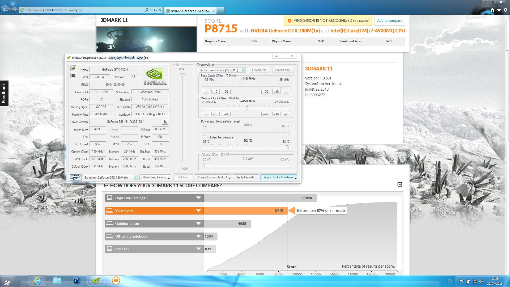The height and width of the screenshot is (287, 510).
Task: Click Unlock Min button
Action: tap(259, 70)
